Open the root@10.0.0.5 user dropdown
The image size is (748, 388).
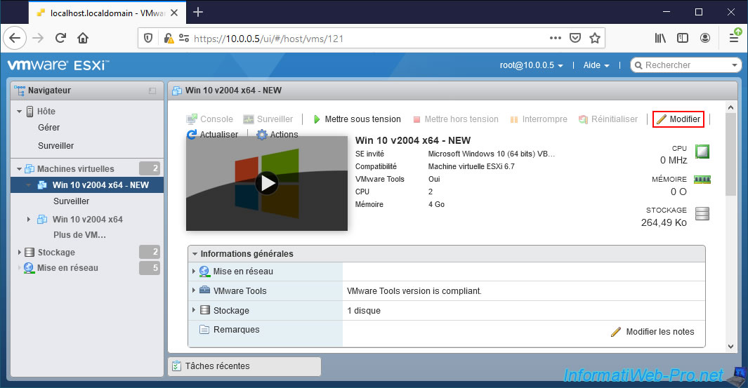click(531, 65)
